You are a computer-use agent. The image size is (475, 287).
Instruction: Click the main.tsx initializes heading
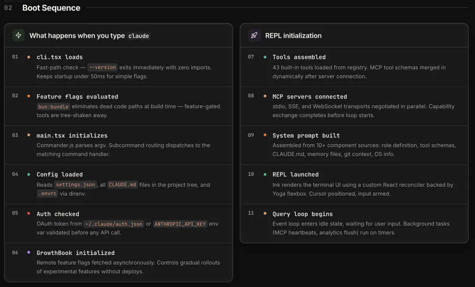[x=72, y=135]
